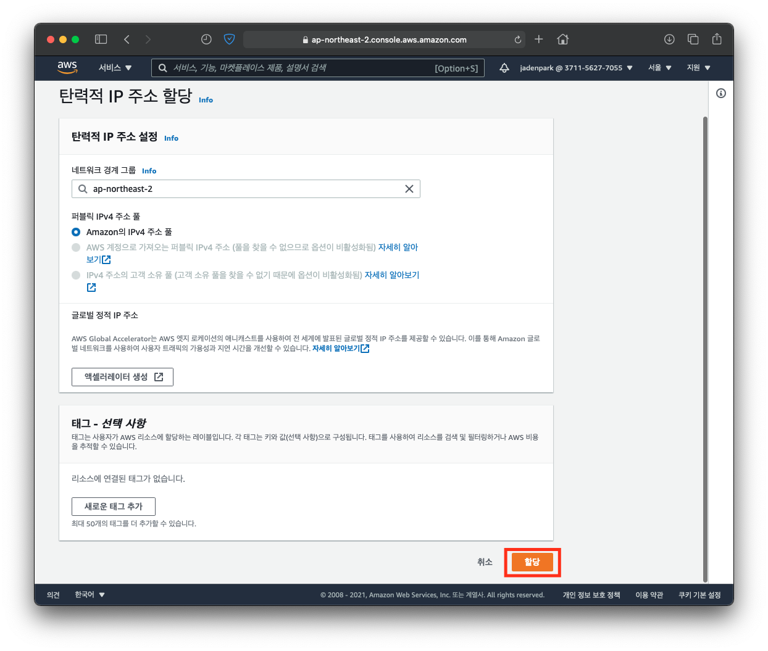The image size is (768, 651).
Task: Click the AWS services search field
Action: point(318,68)
